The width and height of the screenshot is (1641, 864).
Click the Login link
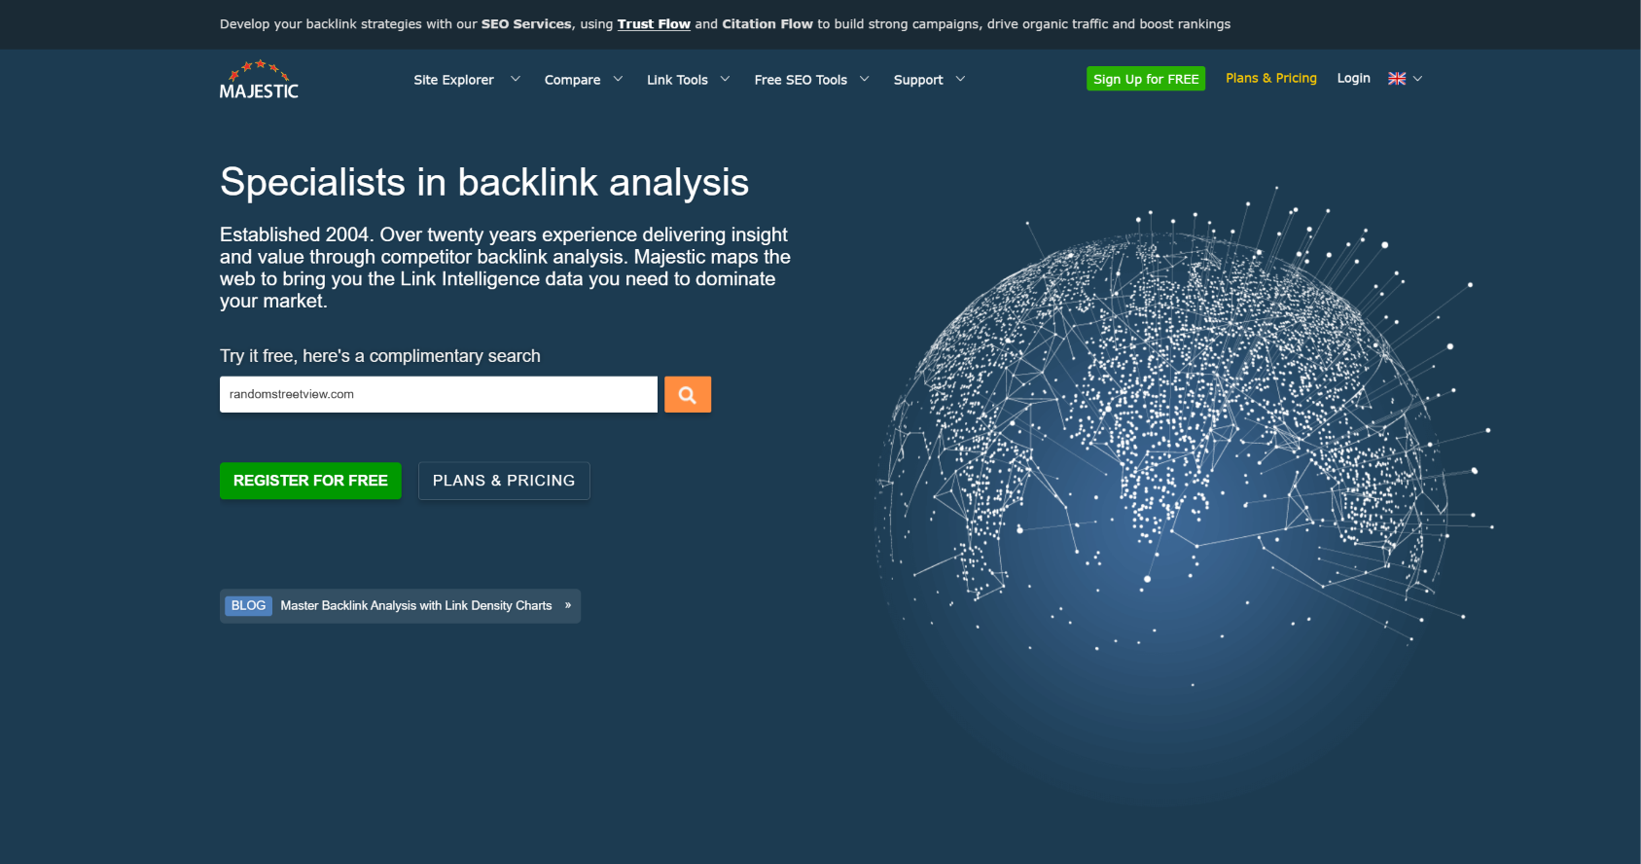1353,78
